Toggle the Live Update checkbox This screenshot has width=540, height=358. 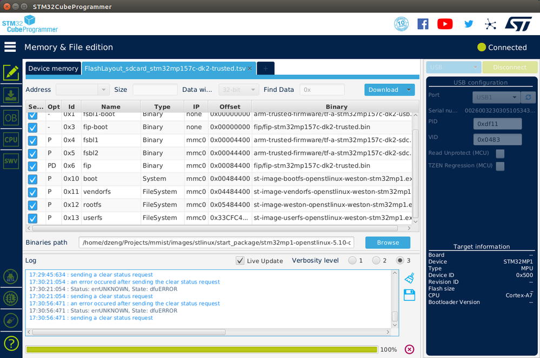[240, 261]
